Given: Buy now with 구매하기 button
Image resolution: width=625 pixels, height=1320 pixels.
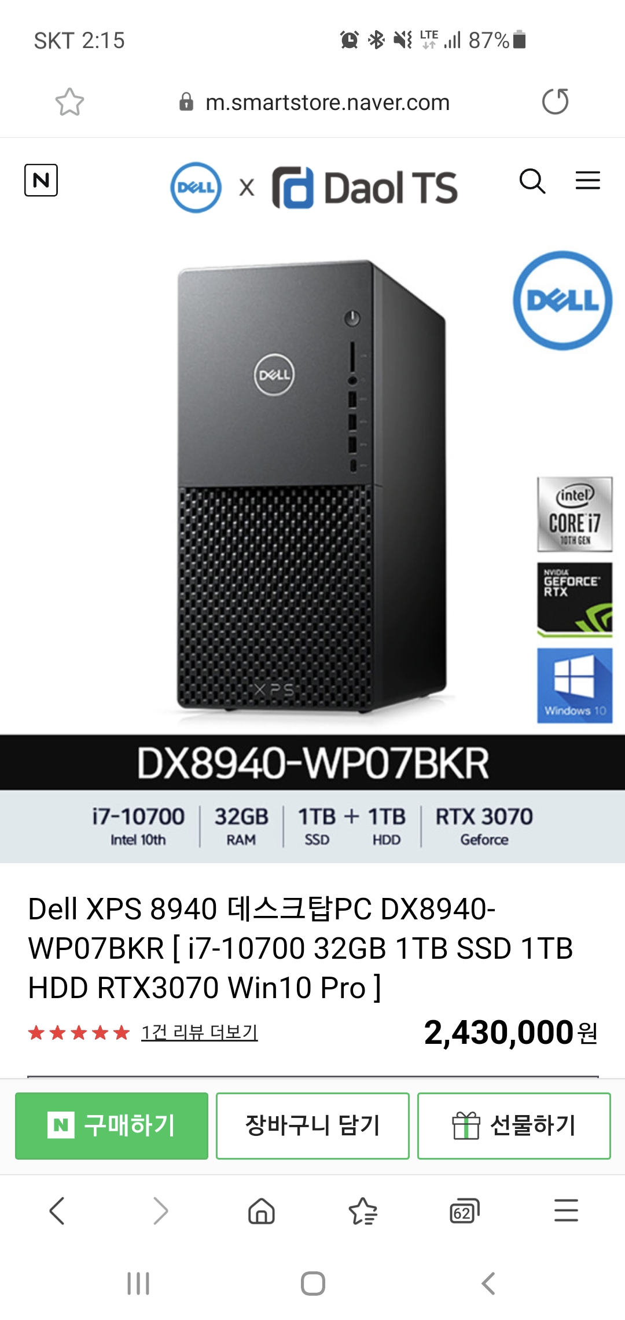Looking at the screenshot, I should click(x=112, y=1125).
